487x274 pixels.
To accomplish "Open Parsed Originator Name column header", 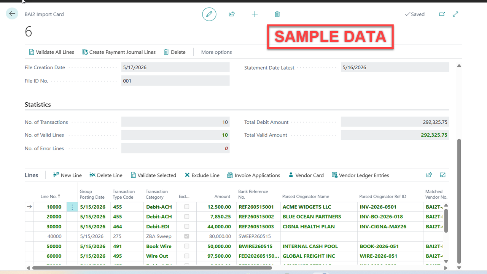I will pyautogui.click(x=306, y=197).
